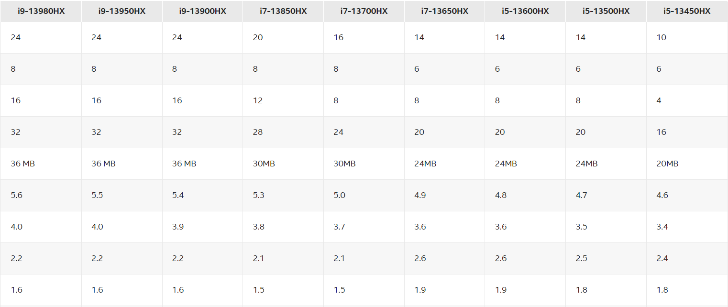Select the 30MB cell under i7-13850HX

click(264, 164)
